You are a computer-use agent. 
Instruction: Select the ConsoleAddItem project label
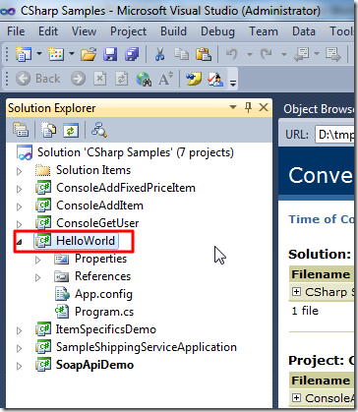99,206
